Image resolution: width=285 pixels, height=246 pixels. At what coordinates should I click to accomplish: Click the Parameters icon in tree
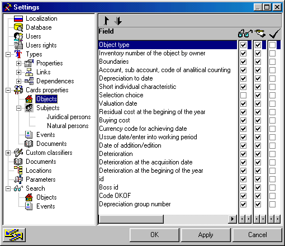point(18,179)
